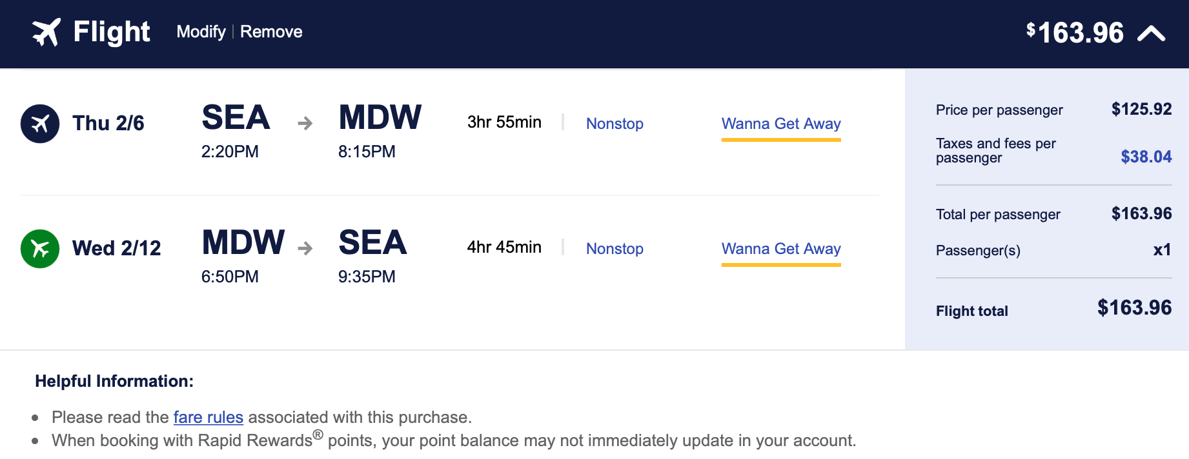Click the navy departing flight circle icon

pyautogui.click(x=40, y=123)
